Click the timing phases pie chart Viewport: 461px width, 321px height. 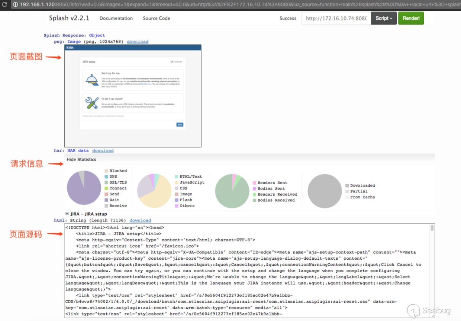pyautogui.click(x=84, y=188)
